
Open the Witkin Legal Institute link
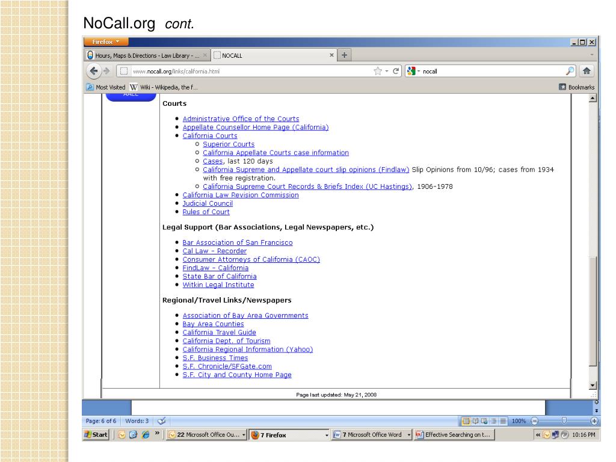tap(218, 285)
